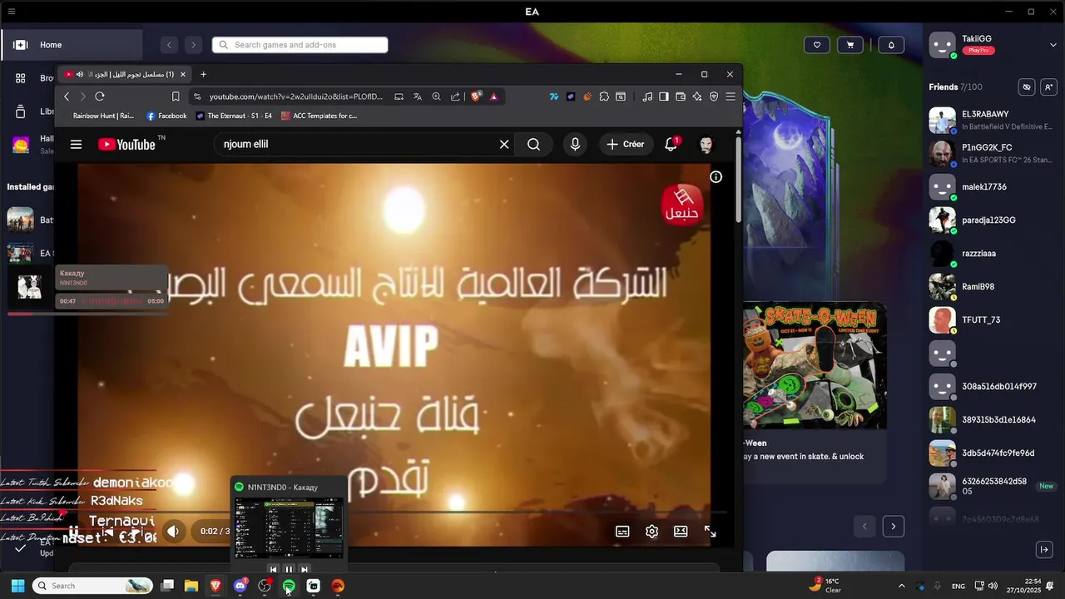1065x599 pixels.
Task: Open the browser extensions puzzle icon
Action: (604, 97)
